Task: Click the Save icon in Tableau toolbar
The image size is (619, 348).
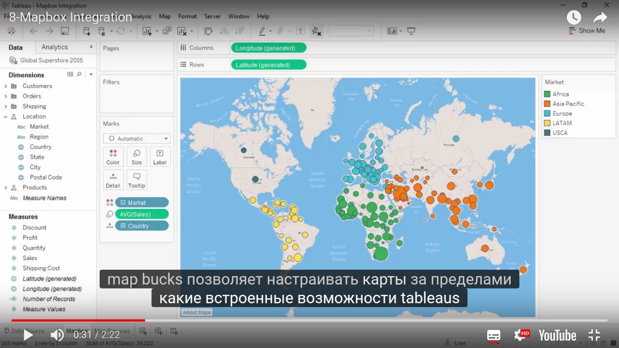Action: [65, 31]
